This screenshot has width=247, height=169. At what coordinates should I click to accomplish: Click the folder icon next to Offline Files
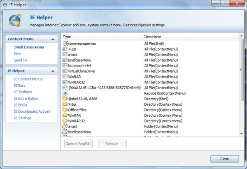pos(65,110)
